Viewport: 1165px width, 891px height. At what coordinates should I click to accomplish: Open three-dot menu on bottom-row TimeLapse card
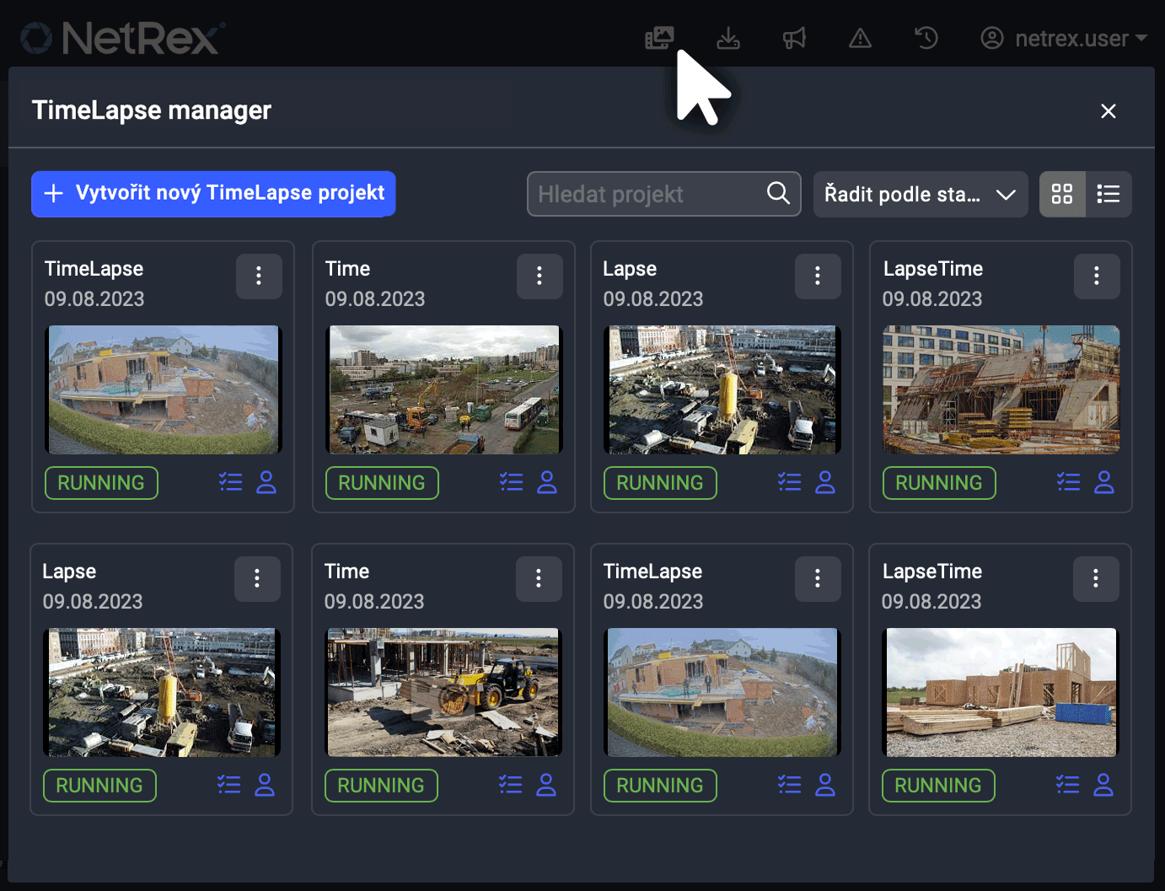(x=817, y=578)
